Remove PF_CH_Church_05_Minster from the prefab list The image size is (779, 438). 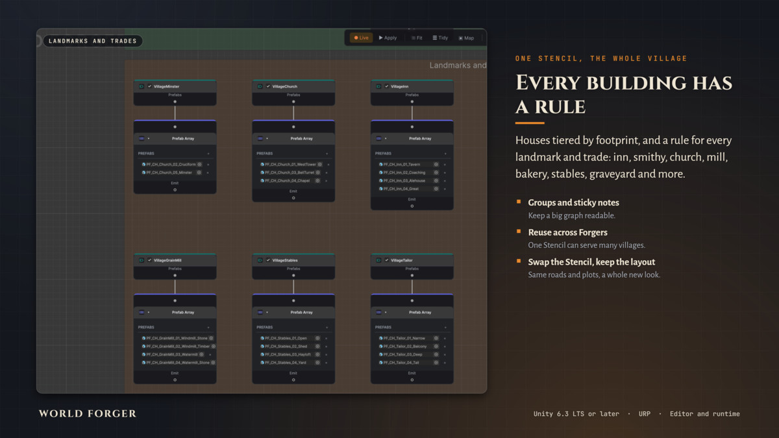coord(208,173)
